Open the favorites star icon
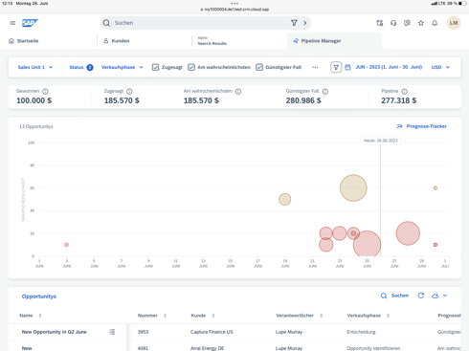 point(421,23)
